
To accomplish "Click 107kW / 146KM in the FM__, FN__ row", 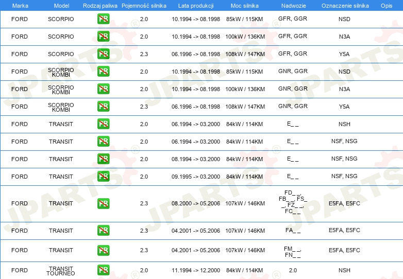I will pos(245,250).
